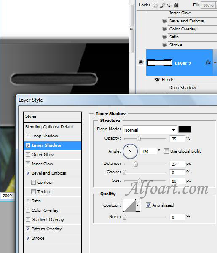Image resolution: width=217 pixels, height=253 pixels.
Task: Click the Distance slider handle
Action: (x=136, y=164)
